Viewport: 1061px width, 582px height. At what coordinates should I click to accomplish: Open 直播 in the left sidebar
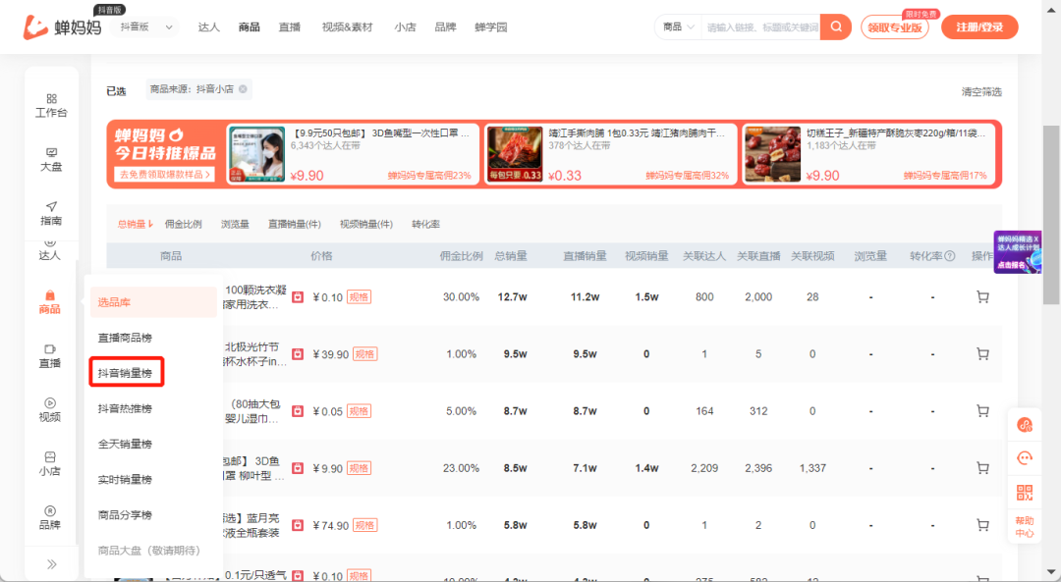coord(49,356)
